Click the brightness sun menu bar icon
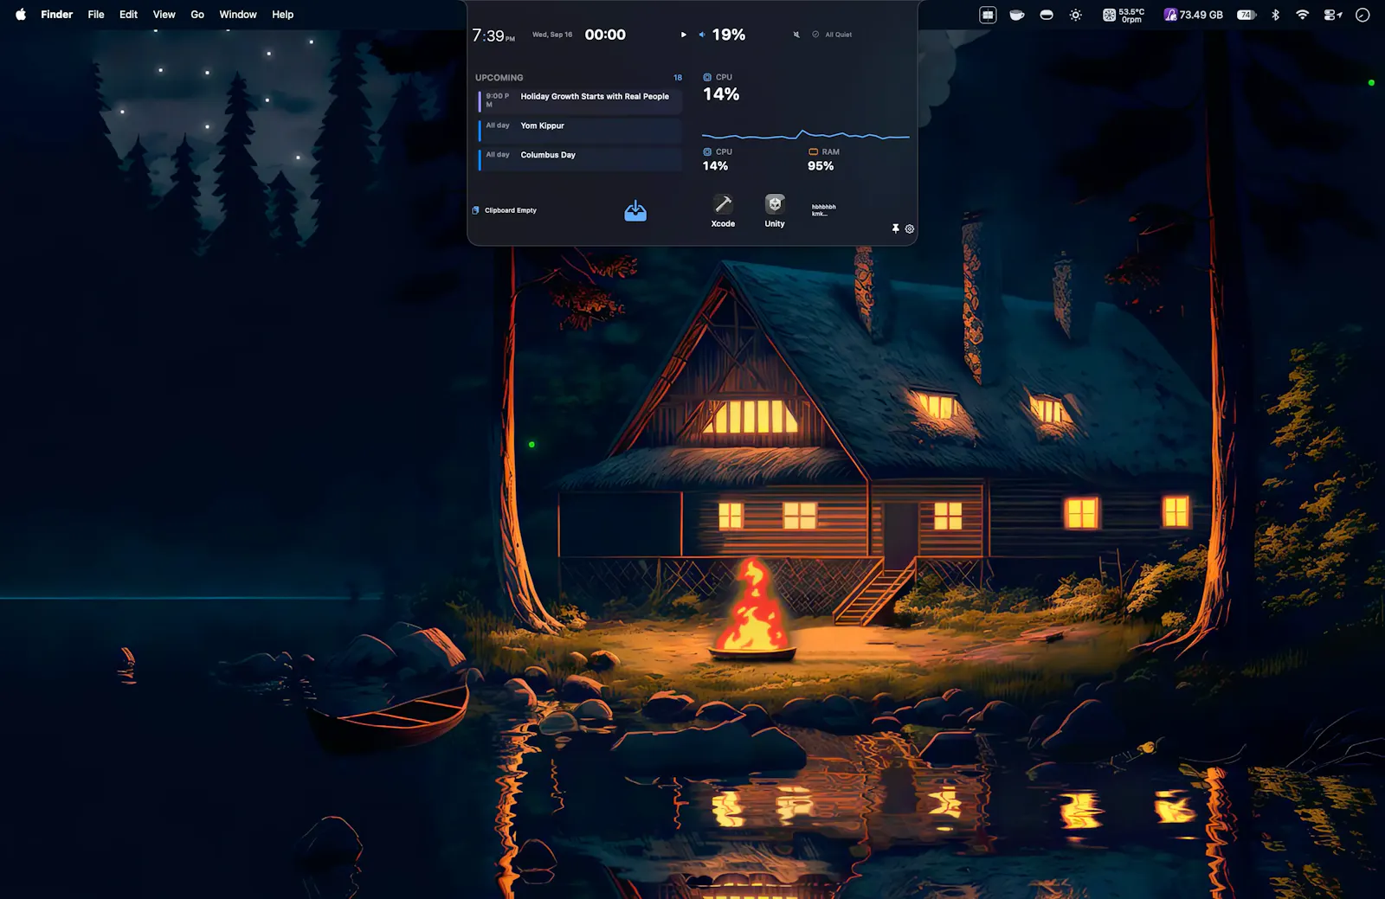This screenshot has width=1385, height=899. pyautogui.click(x=1076, y=15)
